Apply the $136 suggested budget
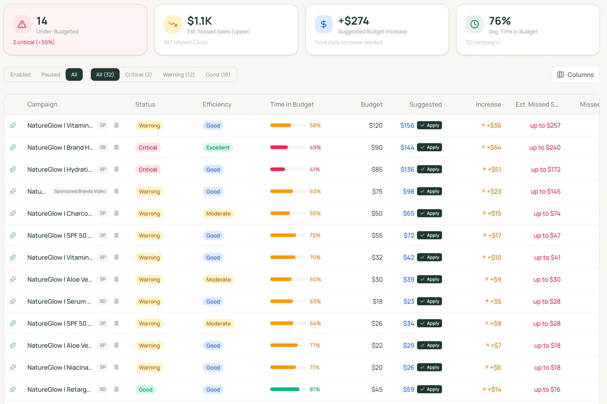Viewport: 607px width, 404px height. pyautogui.click(x=429, y=169)
